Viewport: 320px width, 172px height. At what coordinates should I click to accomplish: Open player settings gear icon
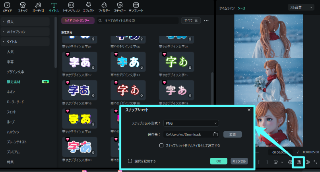[x=290, y=162]
